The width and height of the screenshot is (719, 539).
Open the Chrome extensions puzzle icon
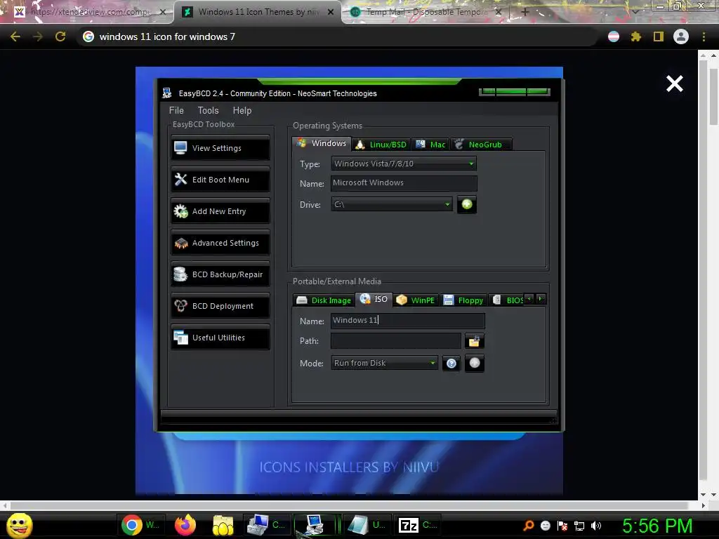[x=635, y=36]
